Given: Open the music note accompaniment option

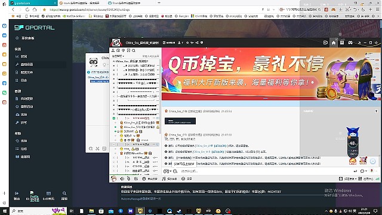Looking at the screenshot, I should [x=170, y=179].
